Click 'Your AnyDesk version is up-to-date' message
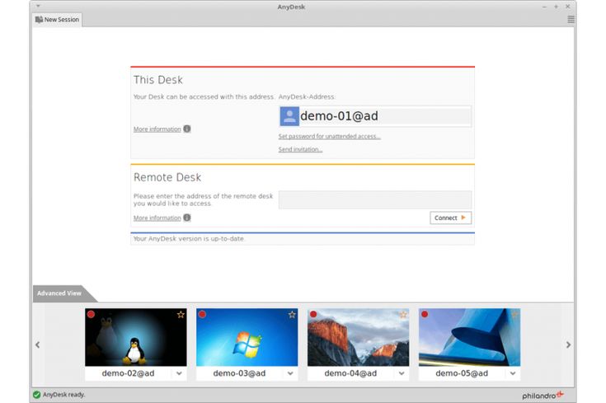This screenshot has width=606, height=403. click(x=189, y=239)
